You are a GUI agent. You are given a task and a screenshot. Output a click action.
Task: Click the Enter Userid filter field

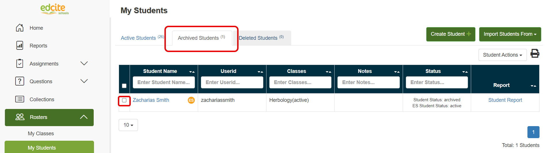tap(232, 82)
